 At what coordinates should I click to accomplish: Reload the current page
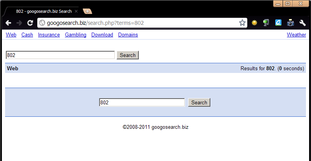click(30, 23)
